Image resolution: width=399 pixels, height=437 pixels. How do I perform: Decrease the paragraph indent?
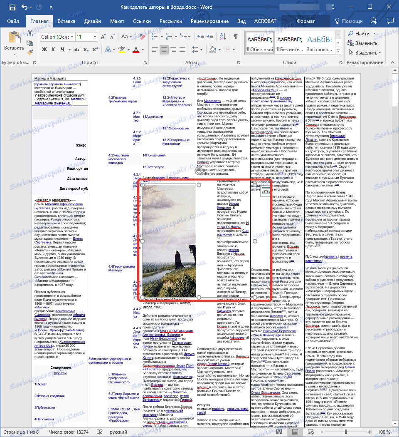tap(200, 37)
